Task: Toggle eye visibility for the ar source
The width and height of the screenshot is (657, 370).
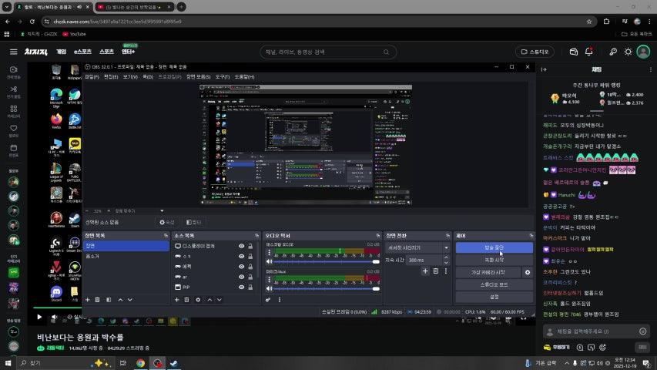Action: (x=241, y=276)
